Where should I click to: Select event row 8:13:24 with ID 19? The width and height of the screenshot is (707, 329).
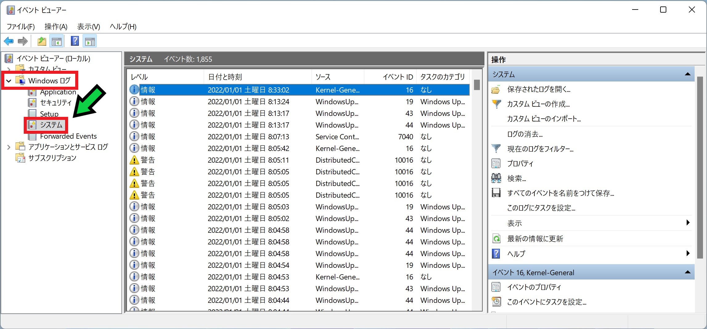tap(299, 102)
